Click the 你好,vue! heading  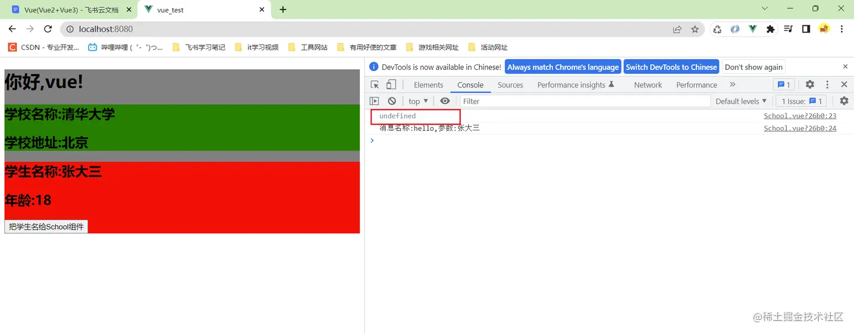pyautogui.click(x=44, y=82)
